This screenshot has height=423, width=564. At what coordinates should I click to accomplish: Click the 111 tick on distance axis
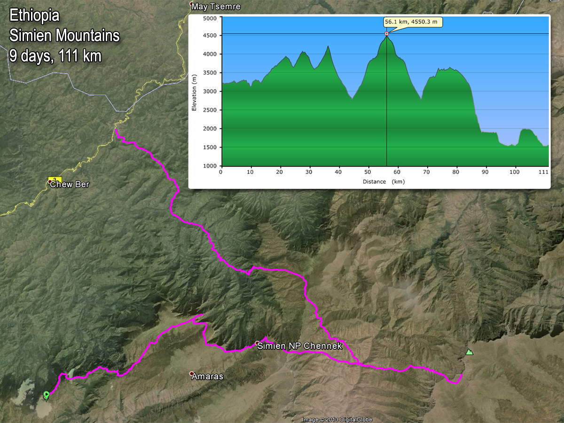544,172
